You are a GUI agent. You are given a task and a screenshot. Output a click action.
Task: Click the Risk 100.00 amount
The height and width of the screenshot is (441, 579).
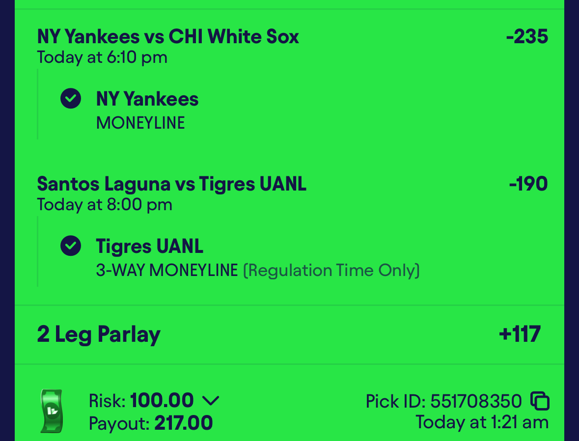(162, 400)
